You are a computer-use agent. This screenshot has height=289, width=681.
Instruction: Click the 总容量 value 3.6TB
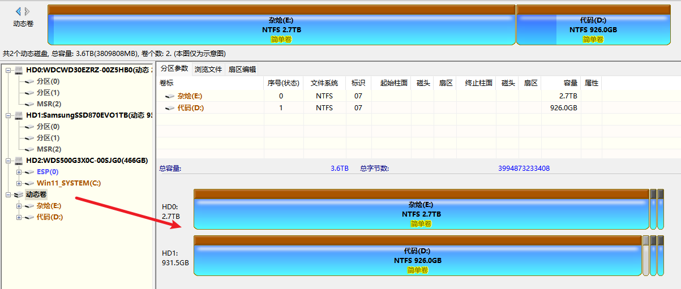(x=340, y=169)
